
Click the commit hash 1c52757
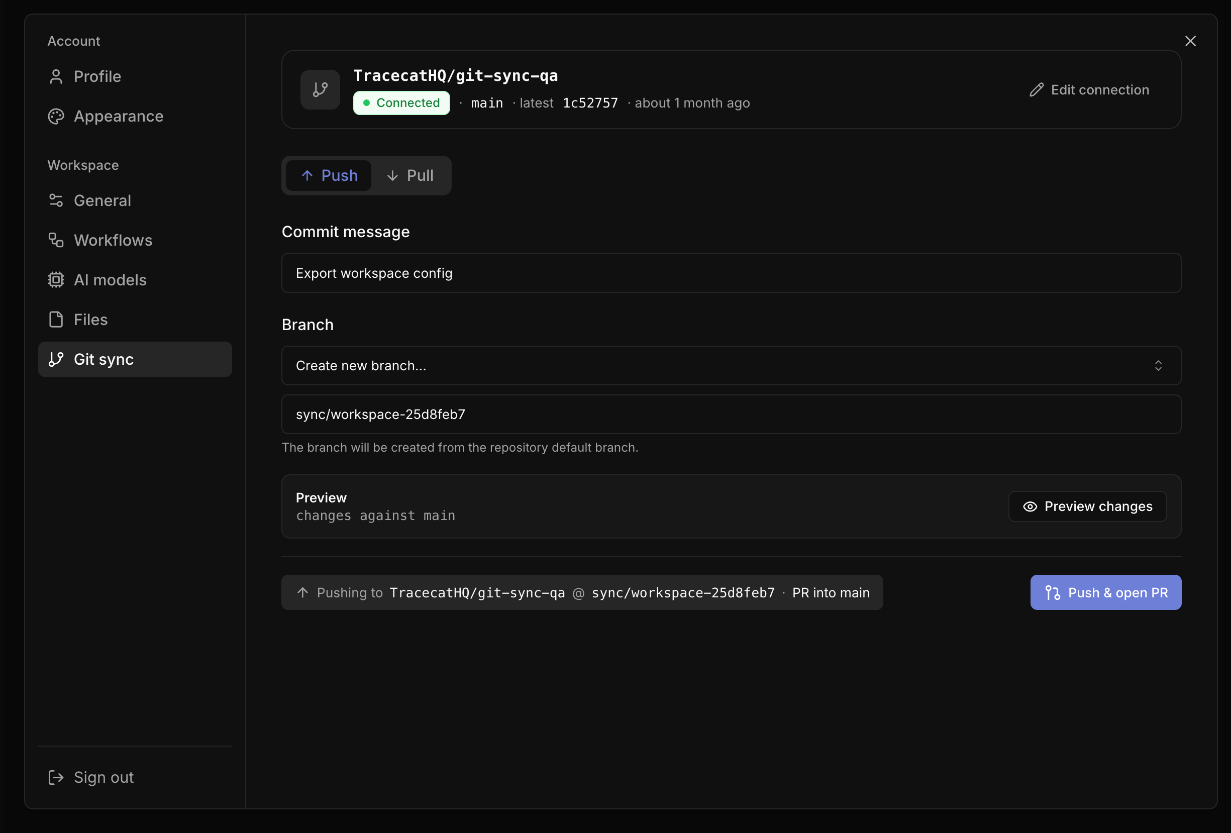click(590, 103)
